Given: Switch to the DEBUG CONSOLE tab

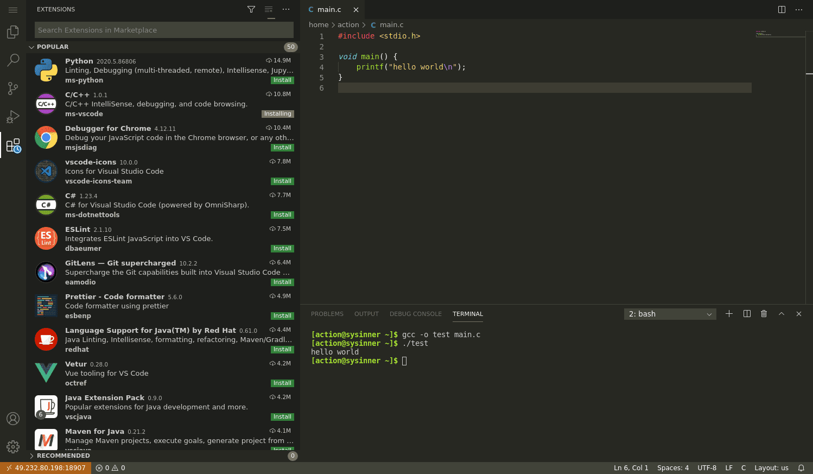Looking at the screenshot, I should 416,314.
